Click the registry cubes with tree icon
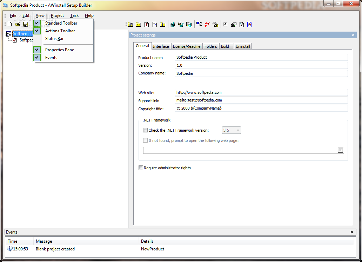 (189, 25)
